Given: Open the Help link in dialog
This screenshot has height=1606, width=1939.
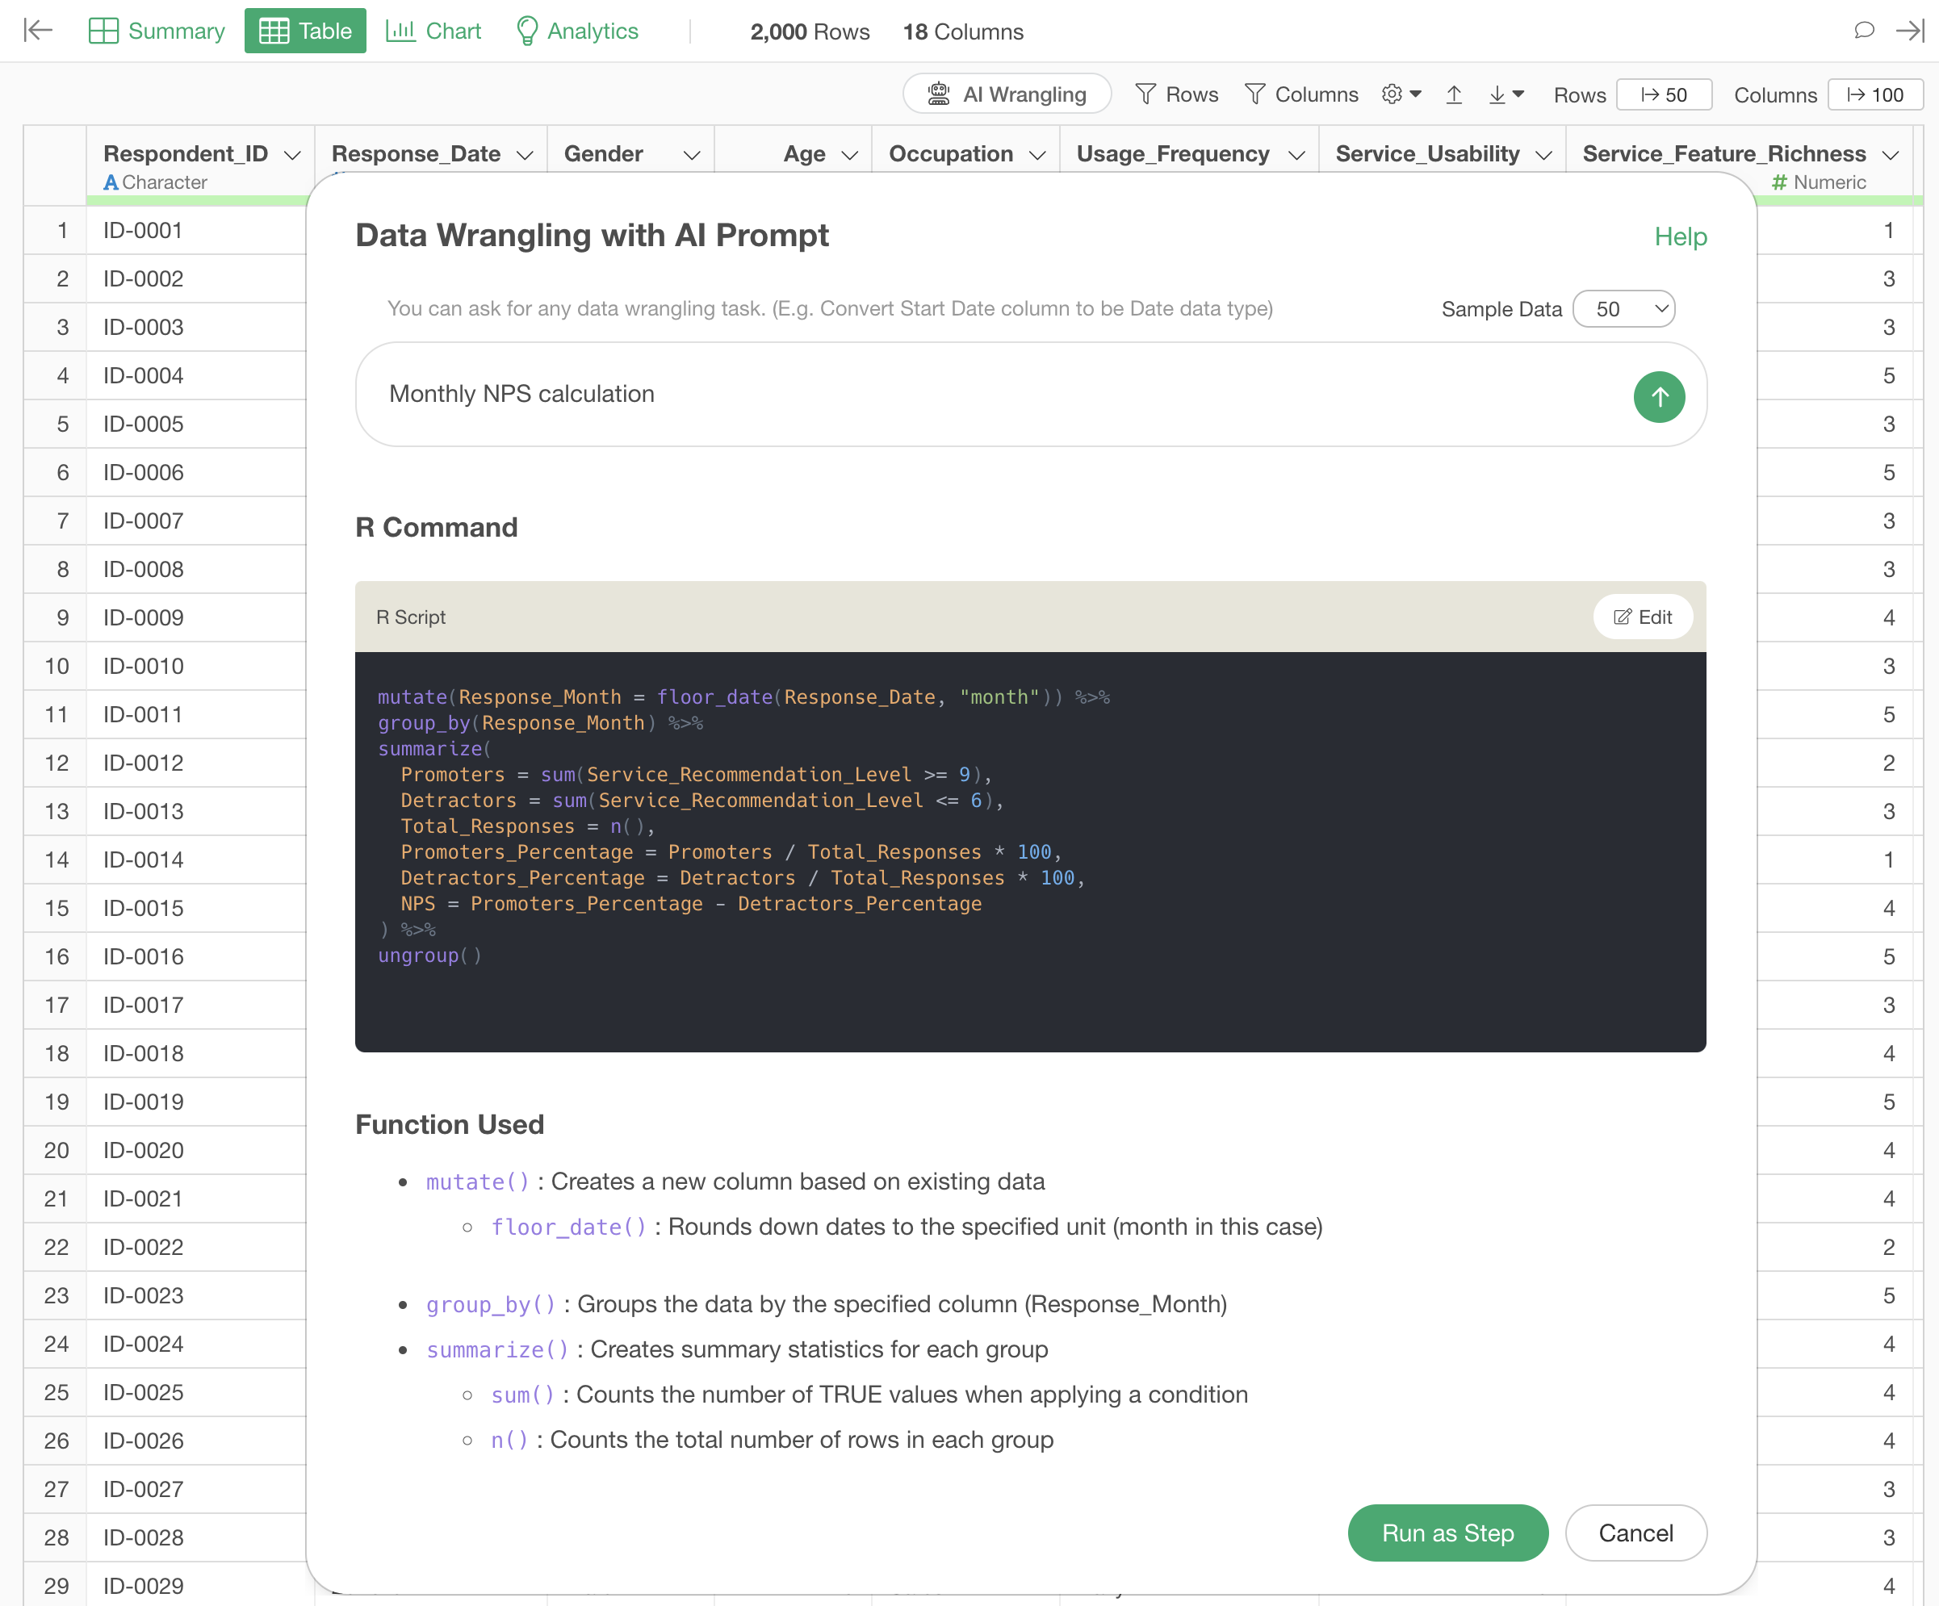Looking at the screenshot, I should pyautogui.click(x=1680, y=237).
